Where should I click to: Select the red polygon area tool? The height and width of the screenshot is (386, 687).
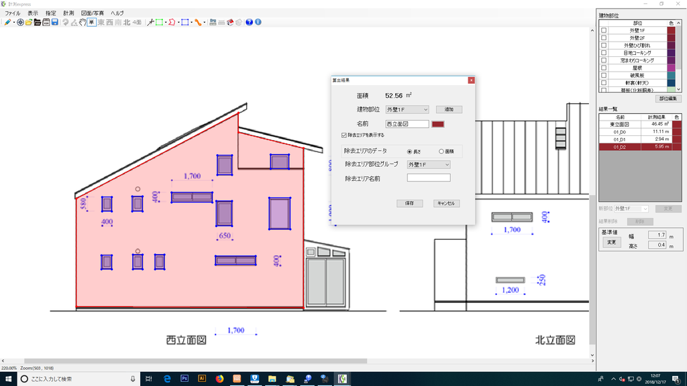coord(172,22)
